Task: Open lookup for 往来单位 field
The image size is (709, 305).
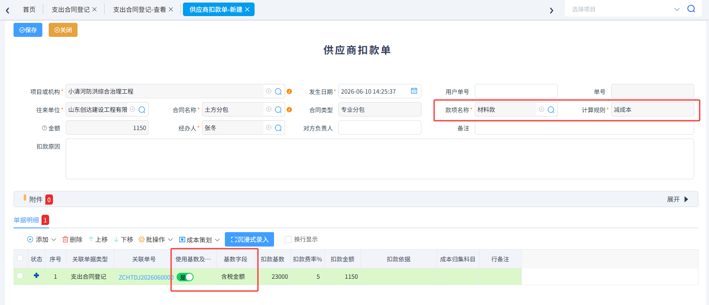Action: 142,110
